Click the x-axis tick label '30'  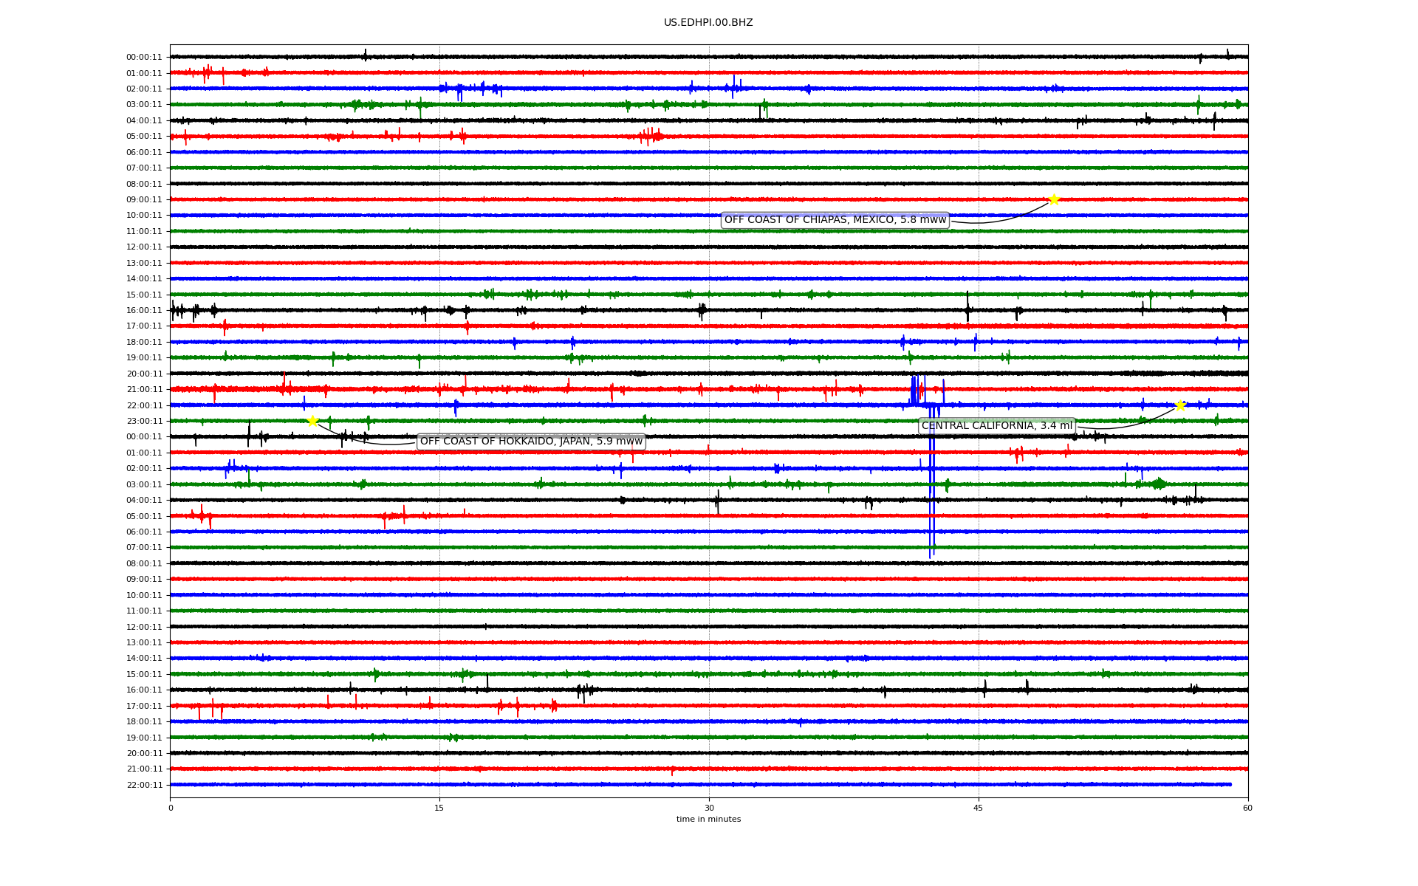click(x=709, y=808)
